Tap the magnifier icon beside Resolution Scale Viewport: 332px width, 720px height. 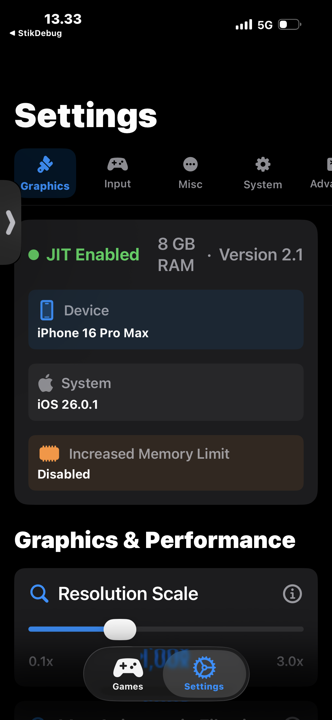coord(39,593)
